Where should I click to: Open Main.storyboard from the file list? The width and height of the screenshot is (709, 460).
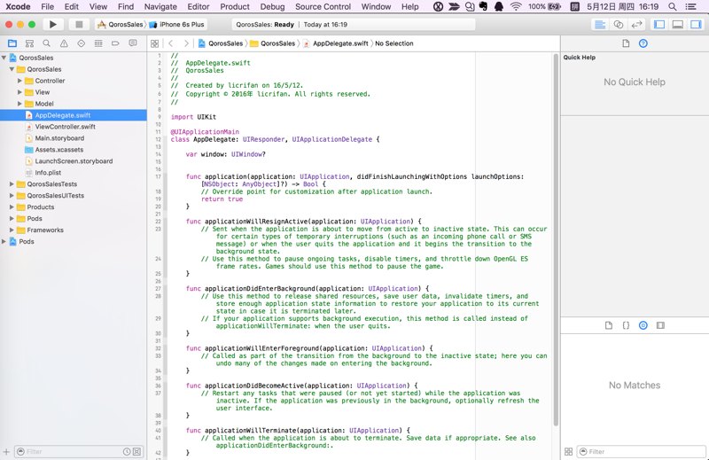tap(59, 138)
